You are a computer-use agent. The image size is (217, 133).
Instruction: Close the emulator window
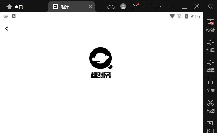pos(197,6)
